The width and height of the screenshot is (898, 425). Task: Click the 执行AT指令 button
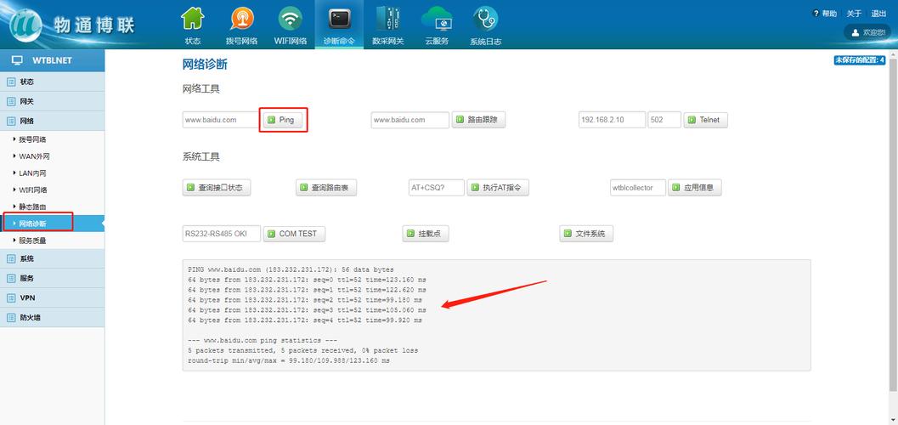coord(498,187)
